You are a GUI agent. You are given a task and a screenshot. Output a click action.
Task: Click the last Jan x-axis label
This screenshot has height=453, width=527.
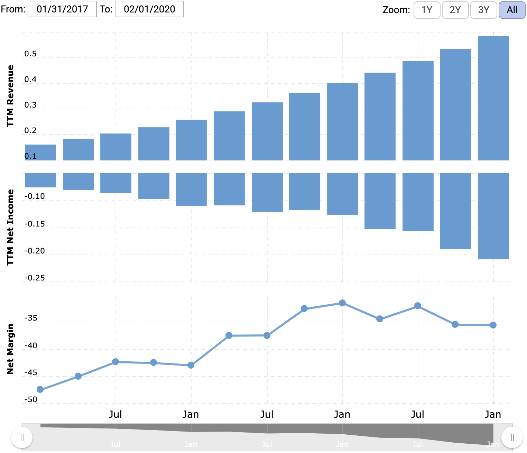pos(493,414)
